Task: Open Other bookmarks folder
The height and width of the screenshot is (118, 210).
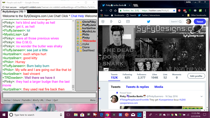Action: [x=197, y=15]
